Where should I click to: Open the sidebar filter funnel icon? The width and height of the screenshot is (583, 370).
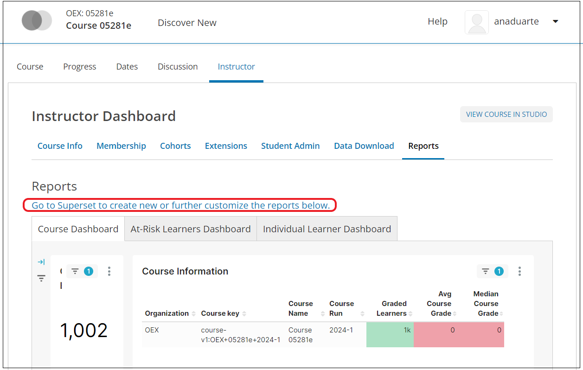pos(41,278)
